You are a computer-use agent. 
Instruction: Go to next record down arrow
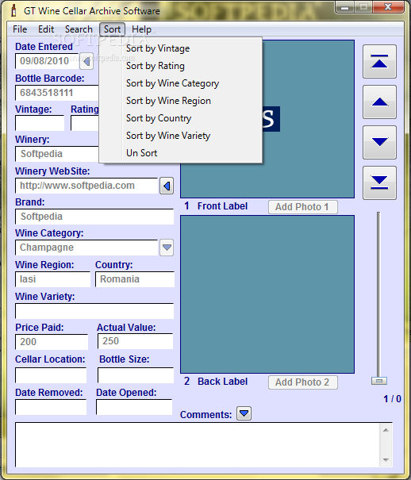coord(379,142)
